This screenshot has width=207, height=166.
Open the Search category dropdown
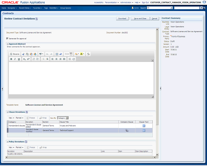point(160,8)
